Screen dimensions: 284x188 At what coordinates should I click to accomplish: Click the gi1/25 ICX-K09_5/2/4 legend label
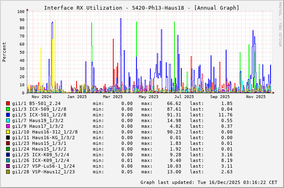41,155
